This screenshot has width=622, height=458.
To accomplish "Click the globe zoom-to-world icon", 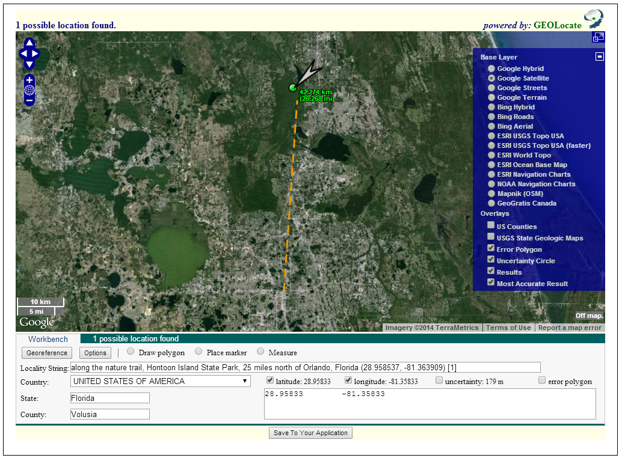I will click(29, 90).
